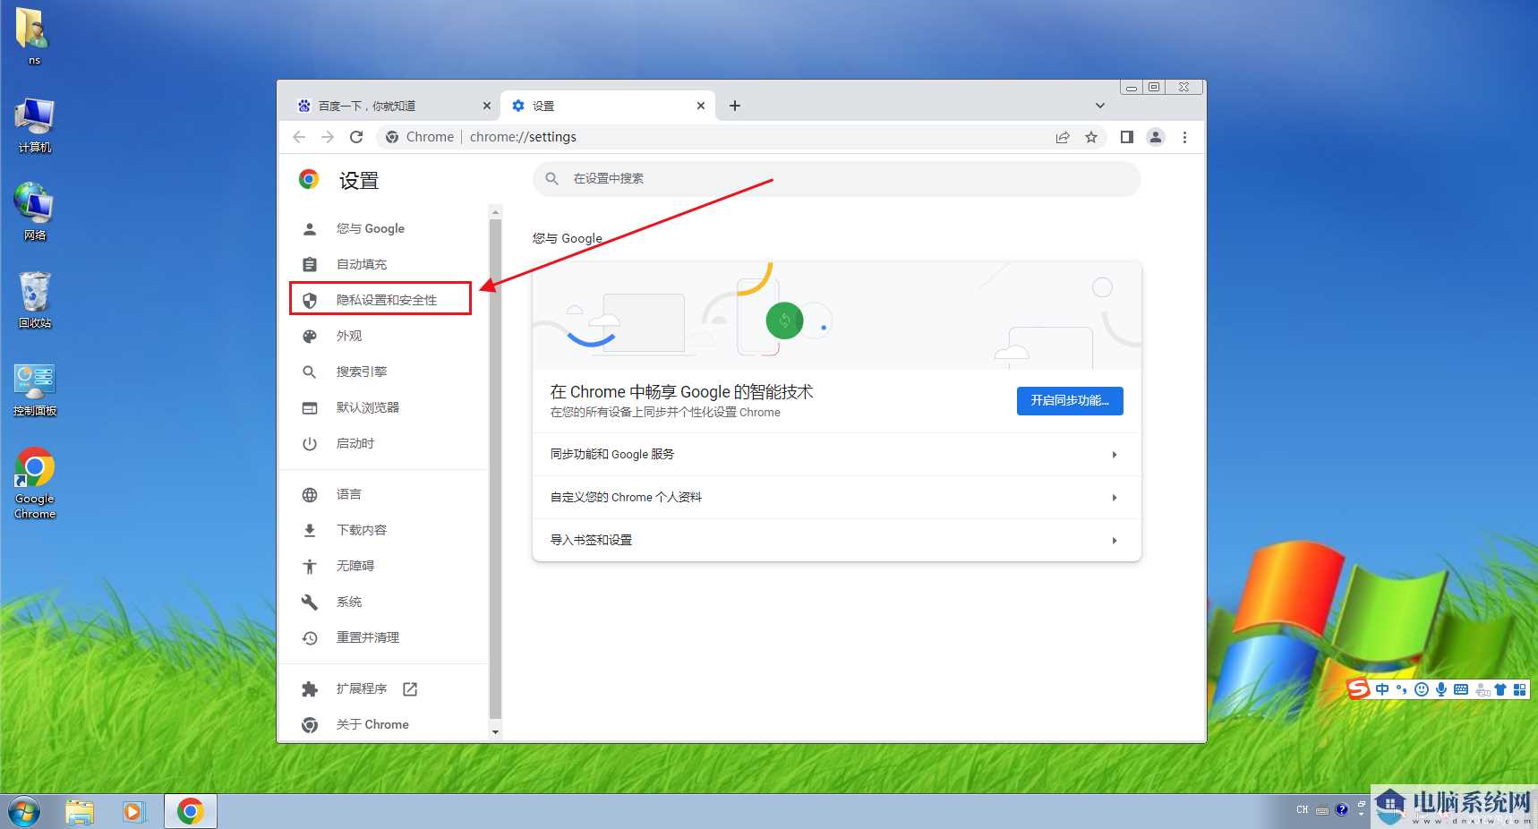This screenshot has height=829, width=1538.
Task: Click the forward navigation arrow
Action: click(328, 137)
